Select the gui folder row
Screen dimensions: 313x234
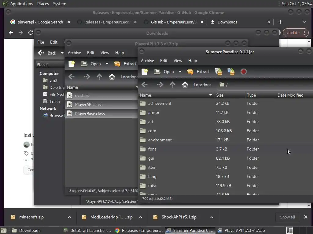point(226,158)
